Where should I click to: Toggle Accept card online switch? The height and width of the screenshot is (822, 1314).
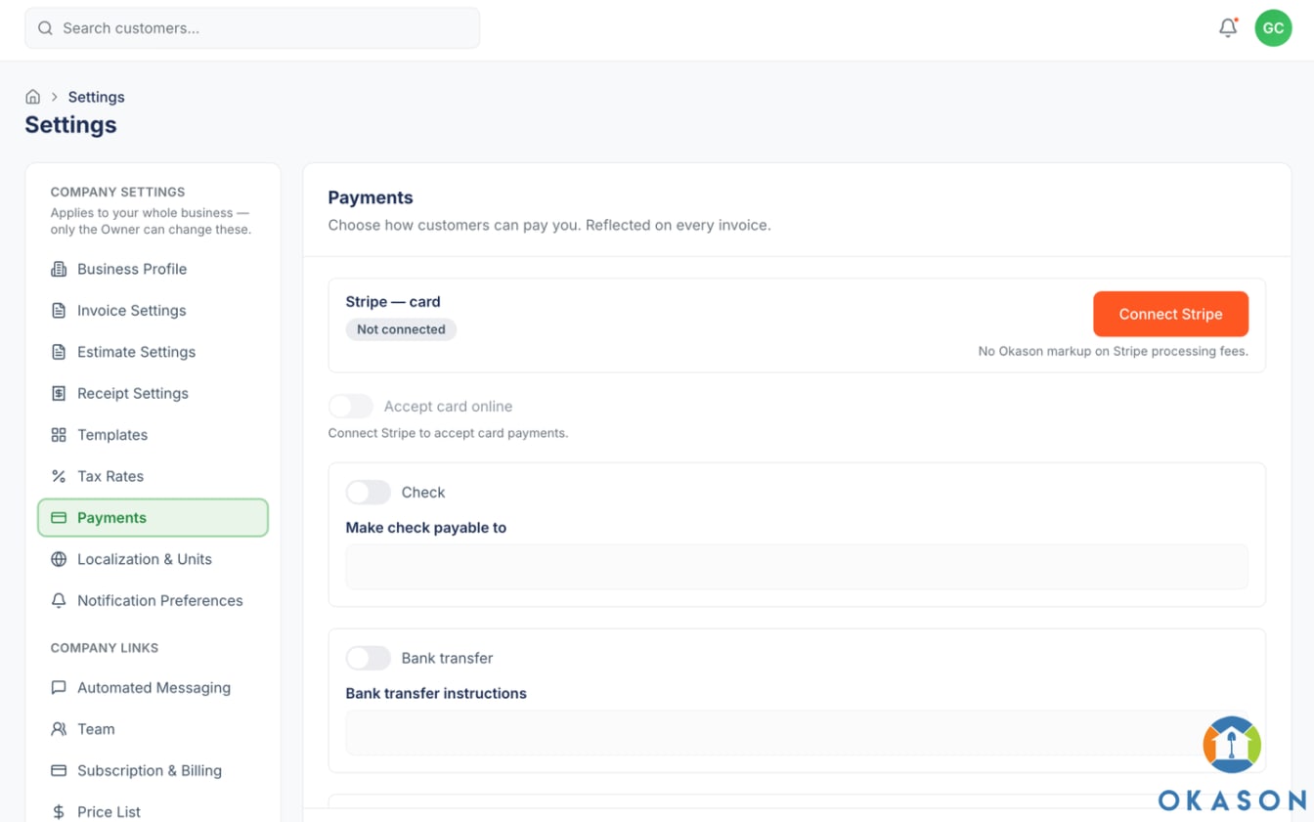[351, 406]
